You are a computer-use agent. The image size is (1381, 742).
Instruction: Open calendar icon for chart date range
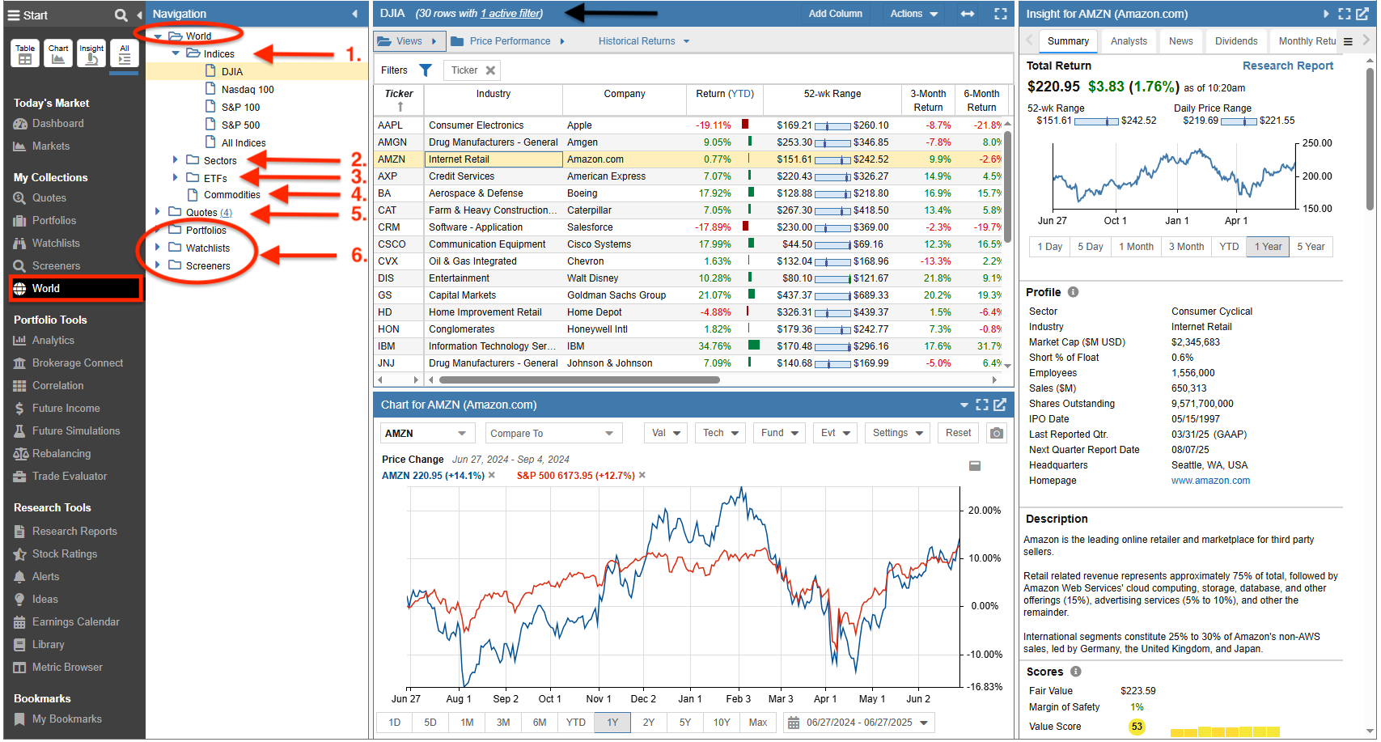pyautogui.click(x=794, y=723)
